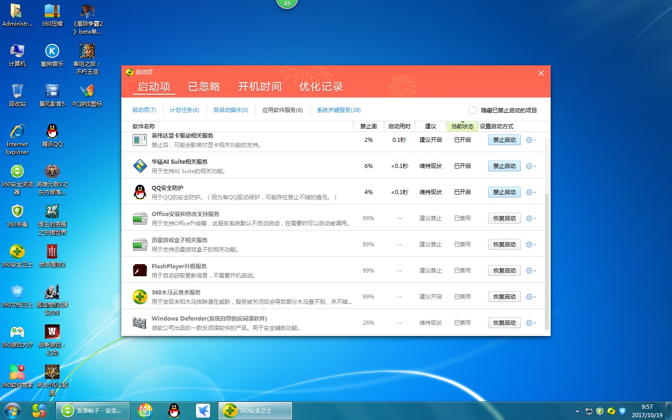
Task: Select the 回收站 recycle bin icon
Action: tap(17, 96)
